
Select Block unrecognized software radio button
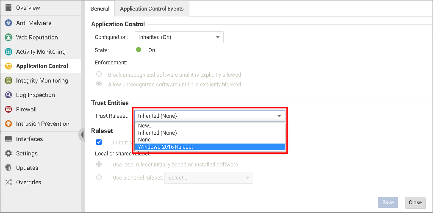99,75
